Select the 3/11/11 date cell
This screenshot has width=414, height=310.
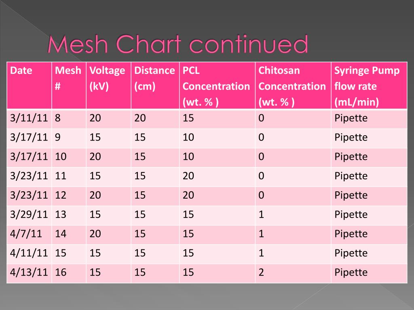point(29,119)
